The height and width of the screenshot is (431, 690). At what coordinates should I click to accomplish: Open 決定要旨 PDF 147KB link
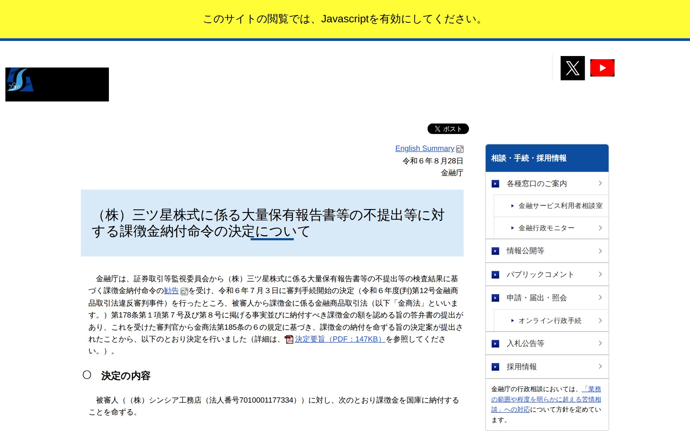coord(340,339)
